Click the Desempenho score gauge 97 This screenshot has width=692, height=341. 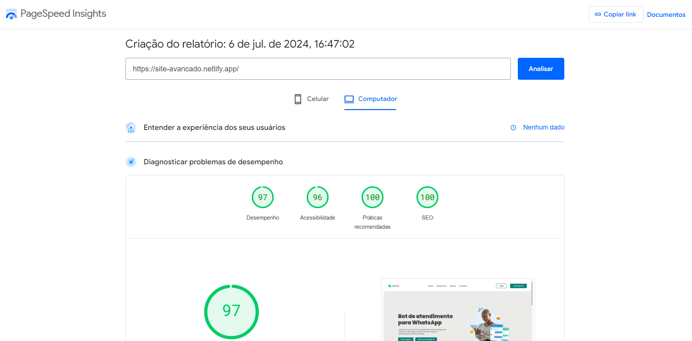point(263,198)
